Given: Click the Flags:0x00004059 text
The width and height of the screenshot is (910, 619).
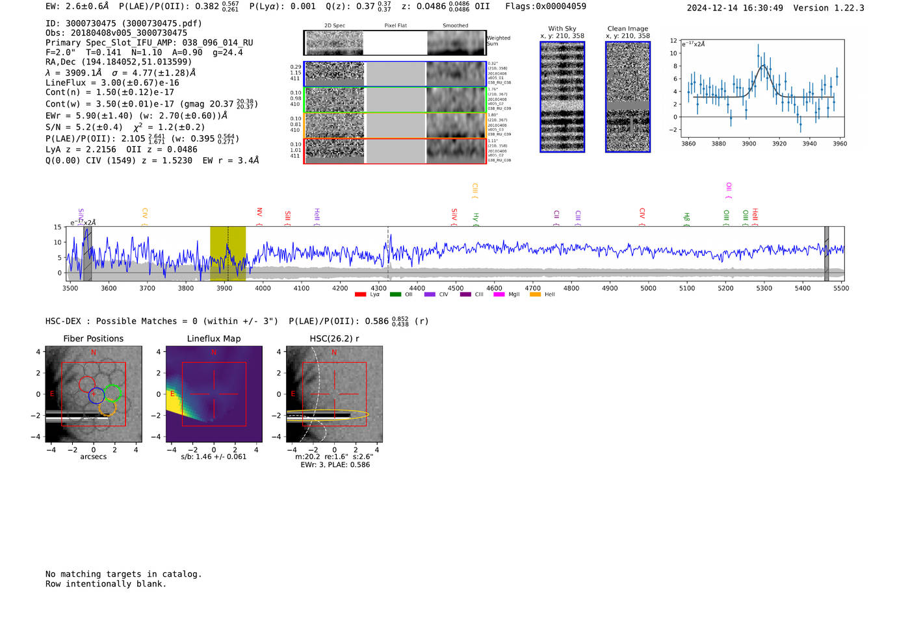Looking at the screenshot, I should tap(545, 6).
